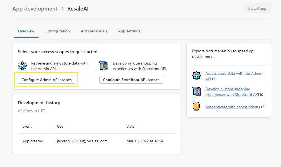Image resolution: width=281 pixels, height=167 pixels.
Task: Click the Select your access scopes heading
Action: click(x=58, y=52)
